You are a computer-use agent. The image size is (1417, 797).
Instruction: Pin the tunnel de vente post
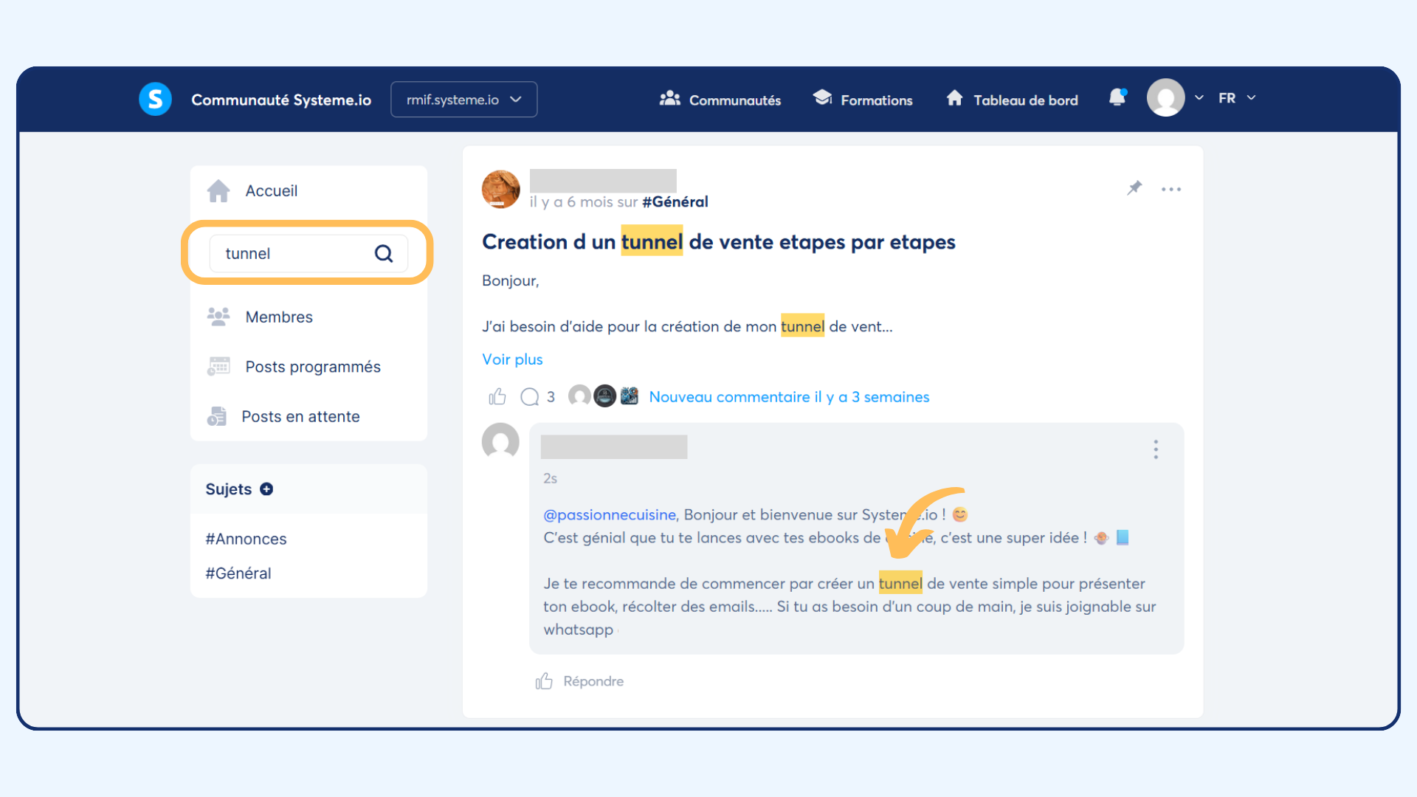1134,188
